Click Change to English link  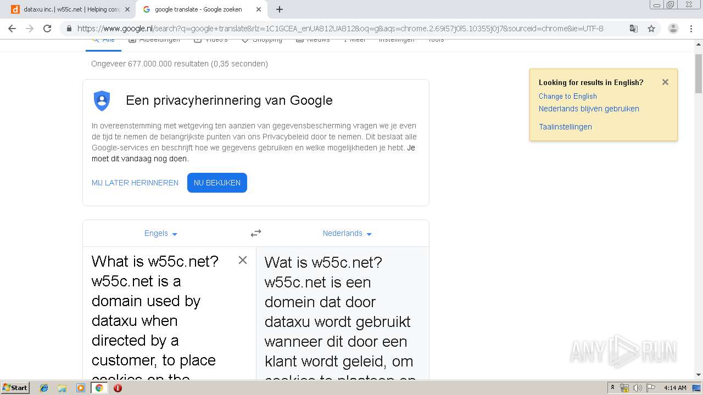point(567,96)
